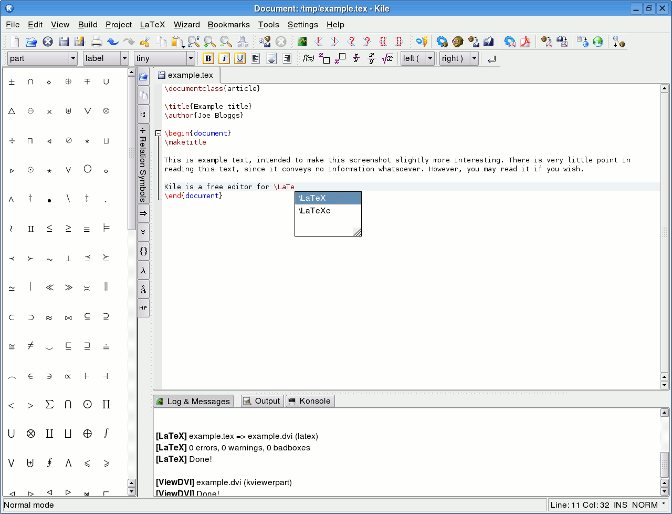Open the font size dropdown showing 'tiny'
The height and width of the screenshot is (514, 672).
(x=164, y=58)
